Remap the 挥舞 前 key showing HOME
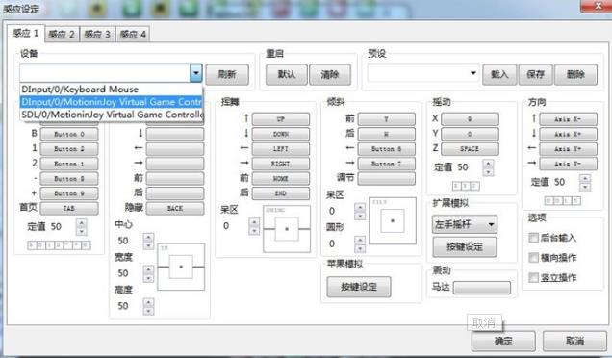 [281, 178]
